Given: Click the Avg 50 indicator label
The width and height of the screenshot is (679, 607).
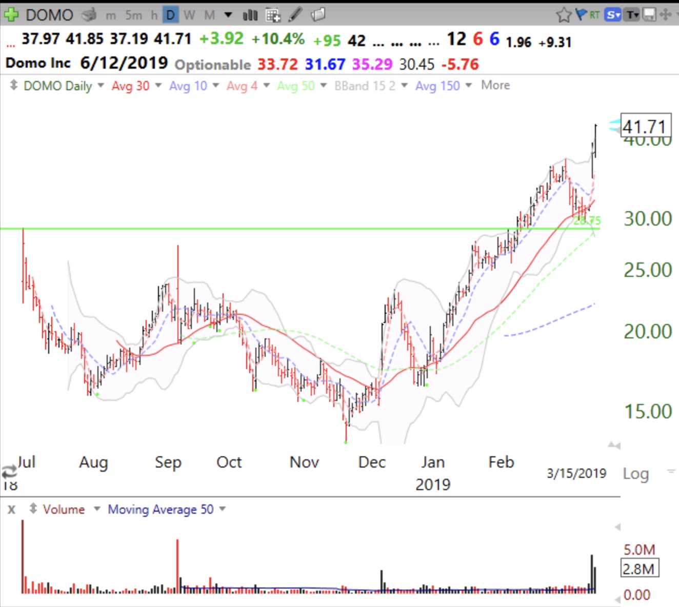Looking at the screenshot, I should point(296,86).
